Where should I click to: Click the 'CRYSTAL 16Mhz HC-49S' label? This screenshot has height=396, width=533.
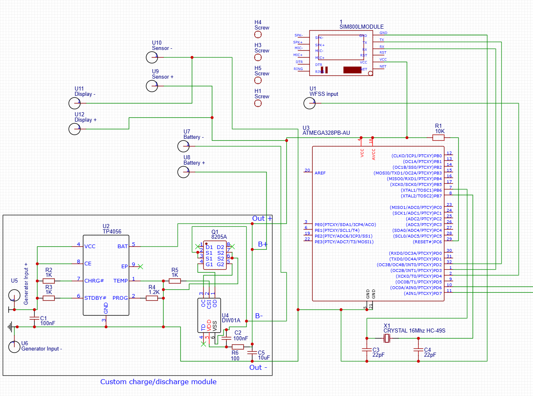(414, 330)
